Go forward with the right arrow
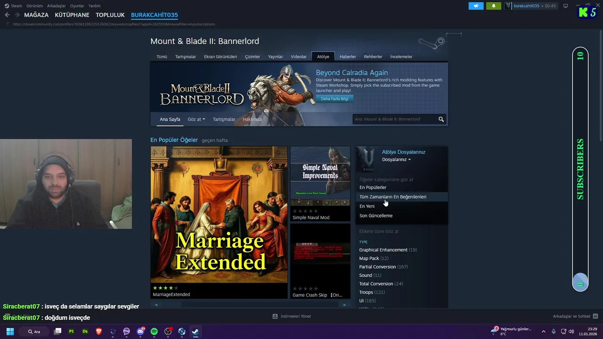 point(17,15)
